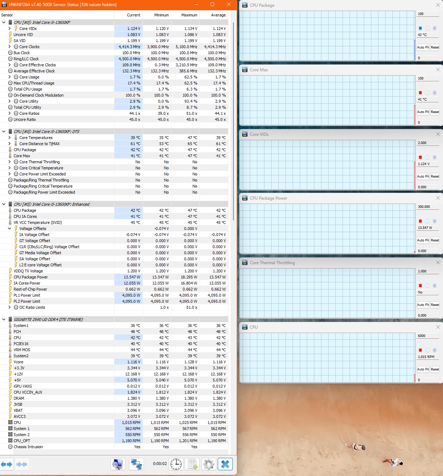
Task: Click the expand columns blue outward arrows icon
Action: click(x=6, y=464)
